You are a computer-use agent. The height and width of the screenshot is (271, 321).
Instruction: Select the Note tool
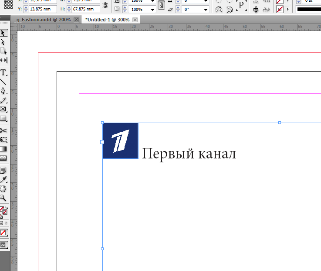pos(3,170)
